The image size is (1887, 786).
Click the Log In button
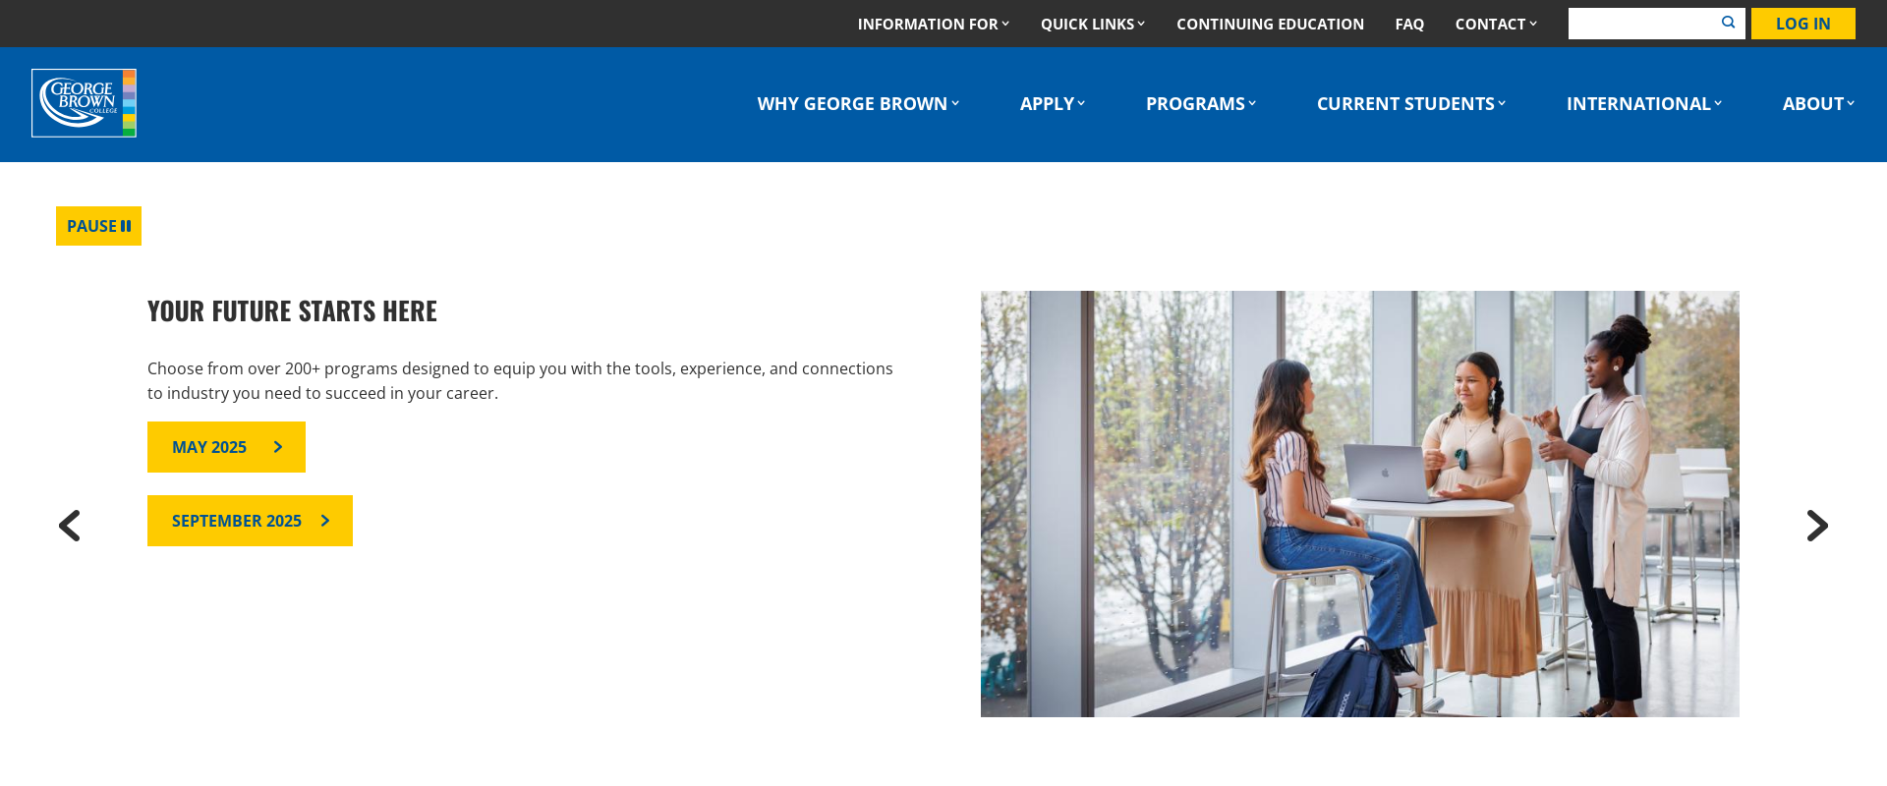pyautogui.click(x=1802, y=24)
